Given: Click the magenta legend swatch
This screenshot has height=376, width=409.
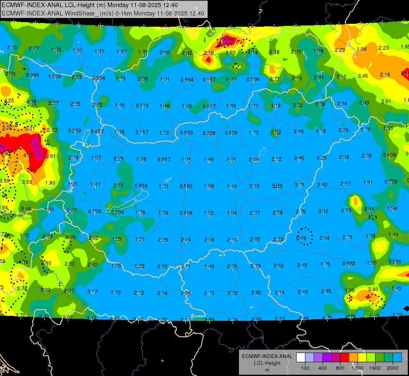Looking at the screenshot, I should pos(336,357).
